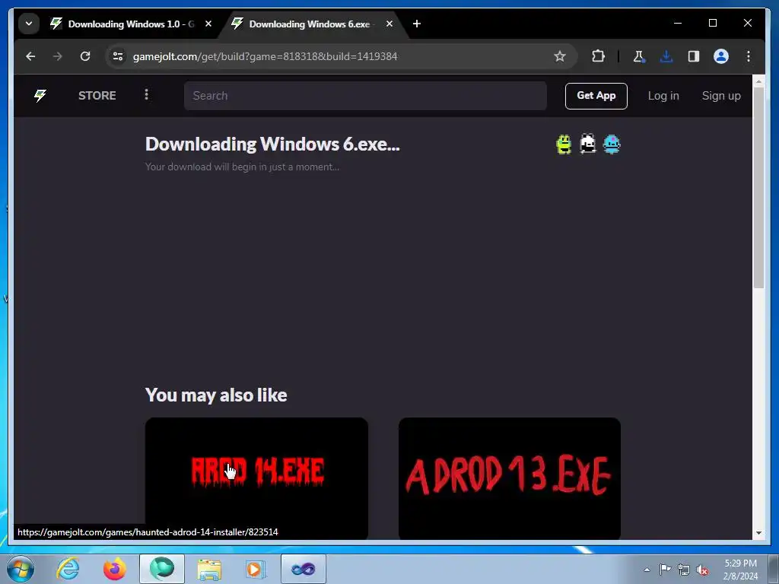Open a new browser tab

pos(417,24)
